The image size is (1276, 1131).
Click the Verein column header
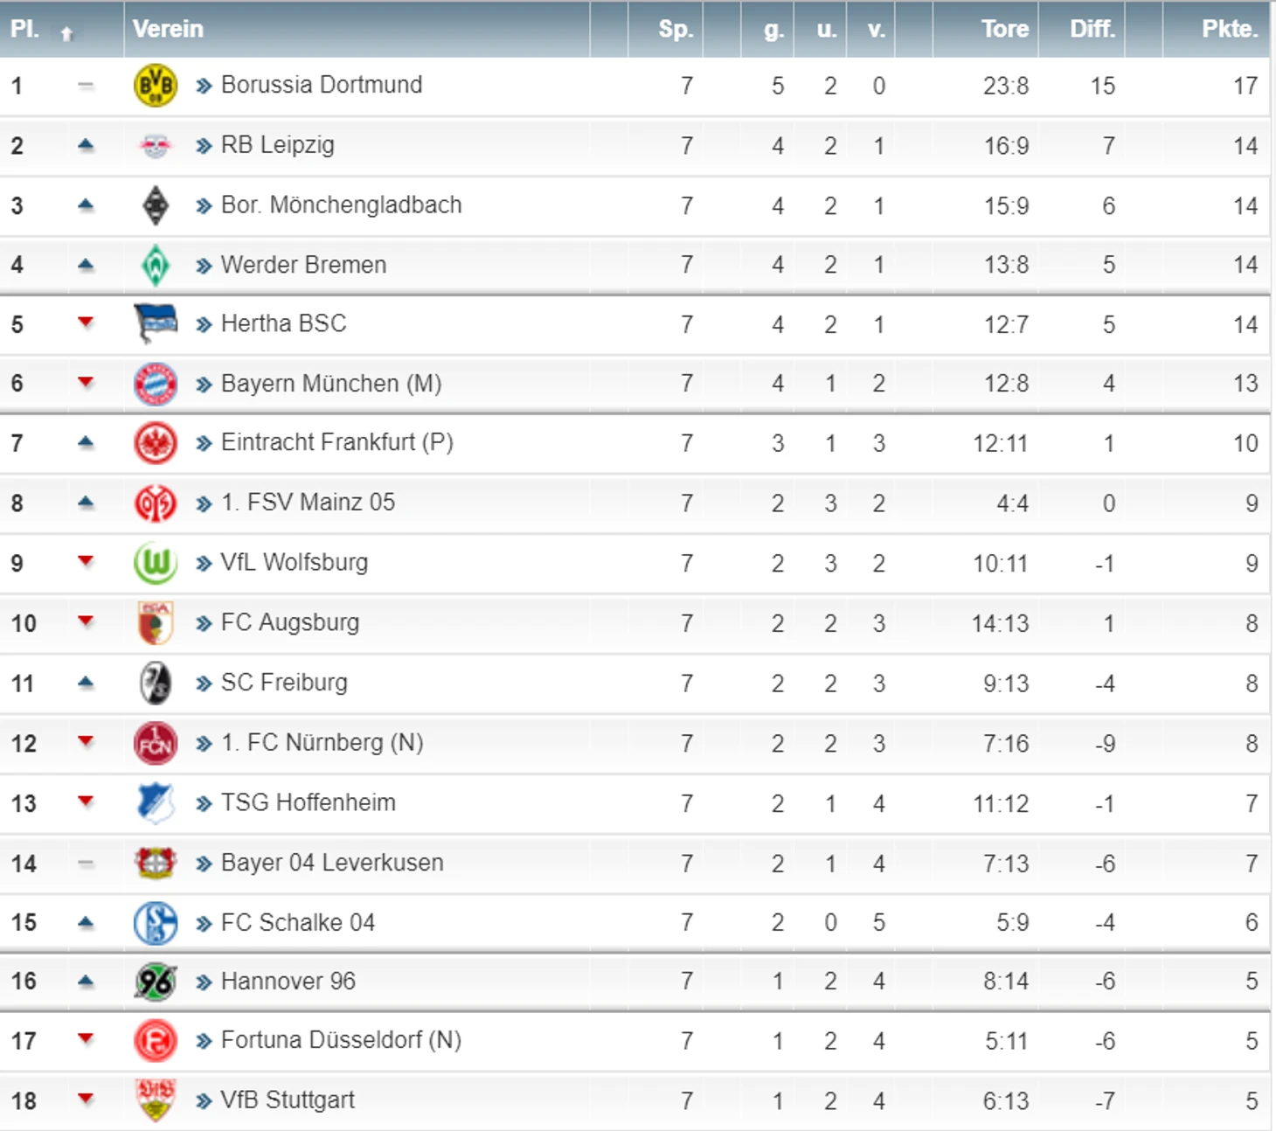point(168,29)
